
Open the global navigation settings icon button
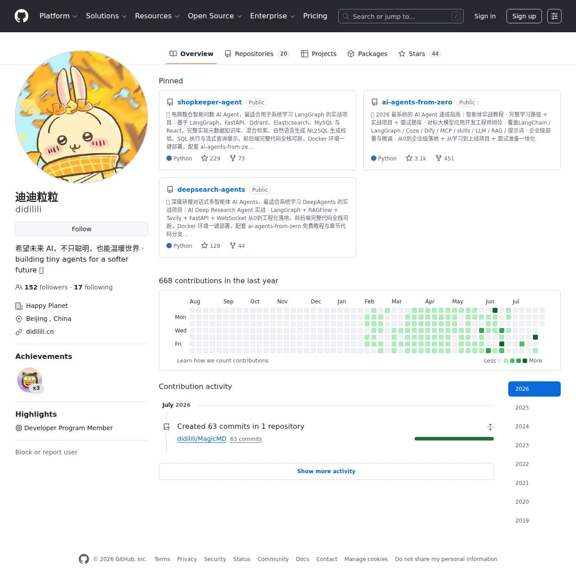(554, 16)
